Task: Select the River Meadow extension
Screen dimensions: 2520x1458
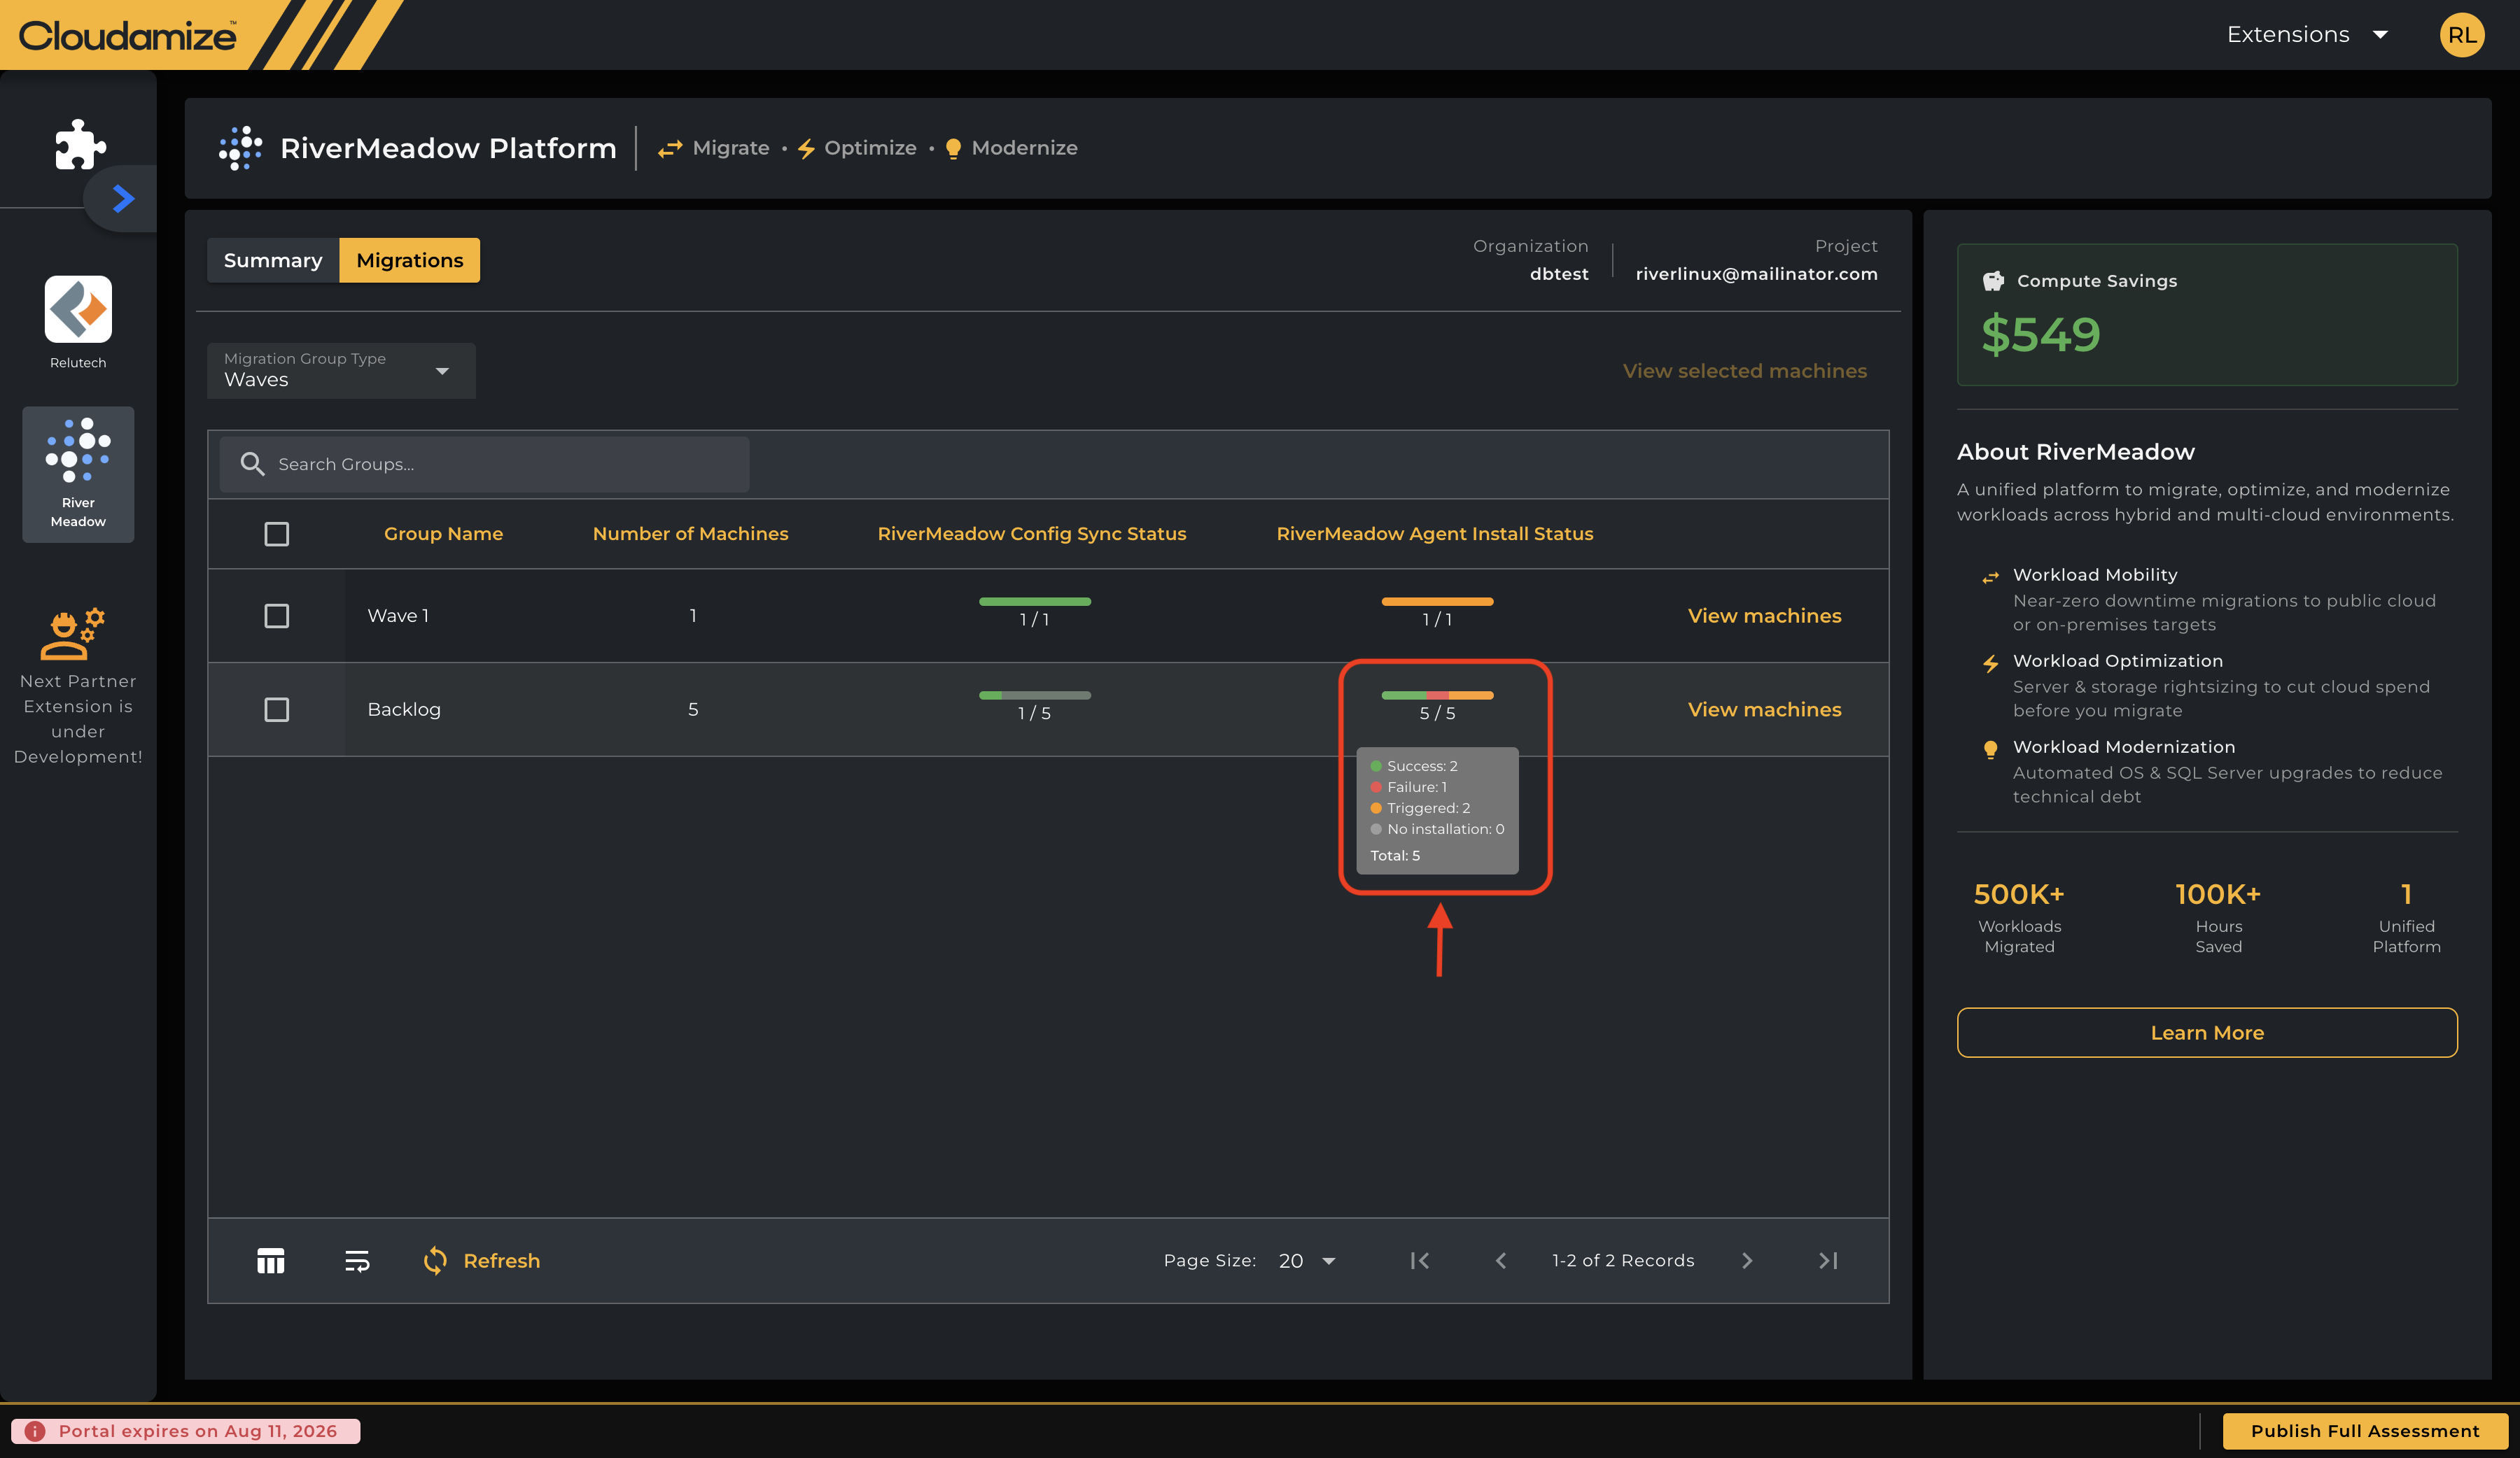Action: click(x=78, y=474)
